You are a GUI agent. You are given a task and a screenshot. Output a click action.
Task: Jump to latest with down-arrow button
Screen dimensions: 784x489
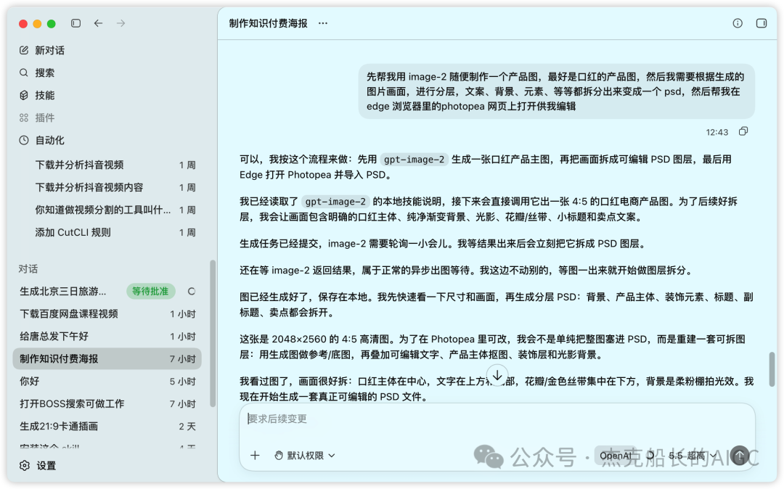tap(497, 376)
